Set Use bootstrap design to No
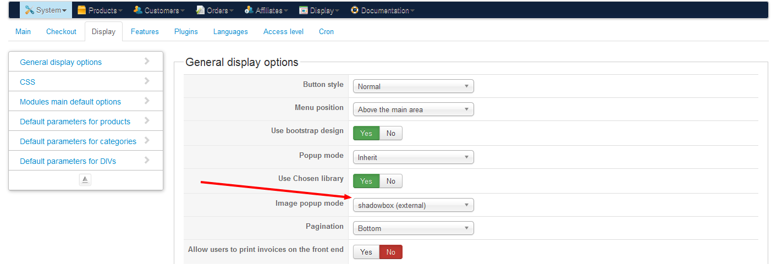 [391, 133]
